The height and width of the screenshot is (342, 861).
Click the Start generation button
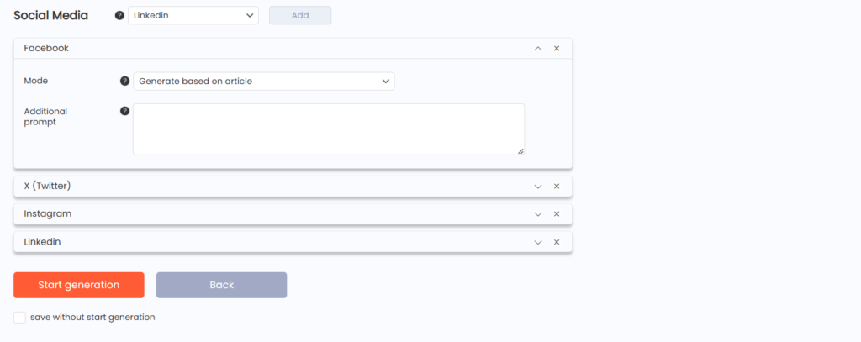[x=79, y=285]
